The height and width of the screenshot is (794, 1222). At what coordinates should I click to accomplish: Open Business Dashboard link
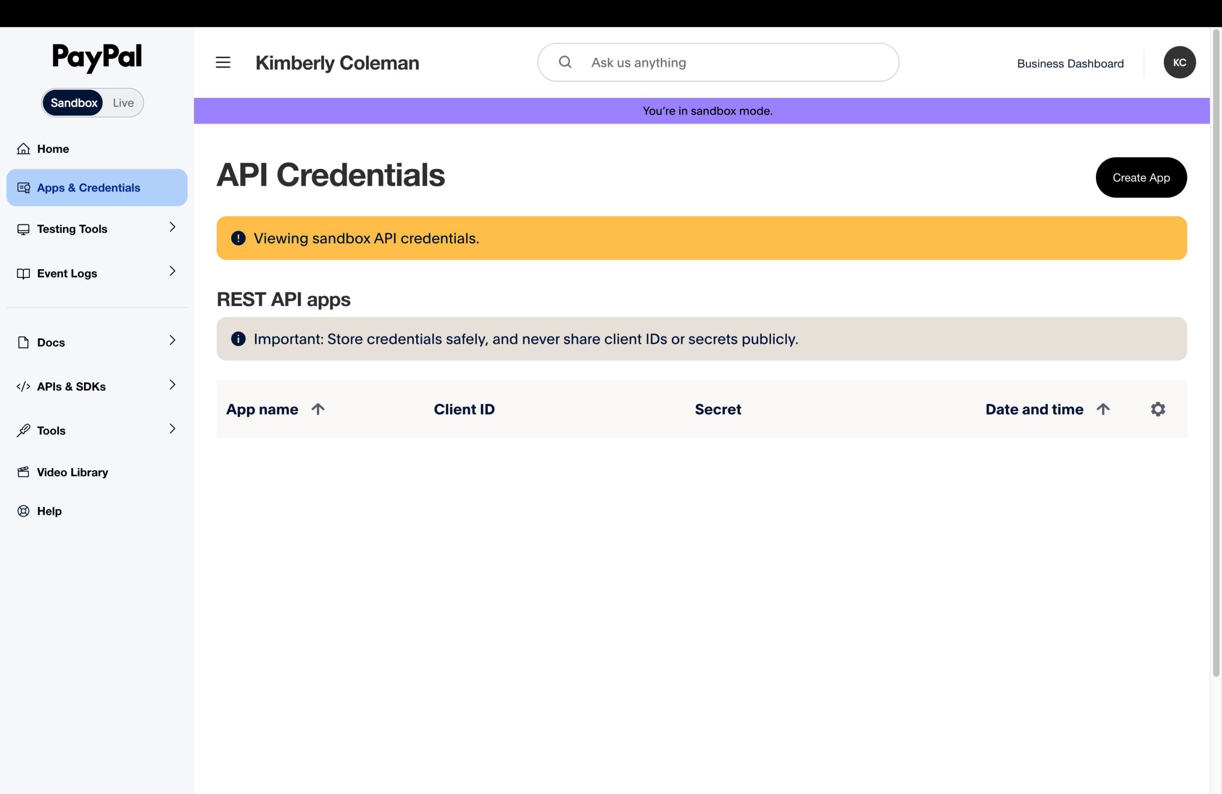coord(1070,63)
